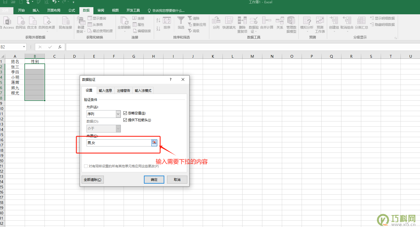This screenshot has height=227, width=420.
Task: Click the insert function fx icon
Action: click(60, 47)
